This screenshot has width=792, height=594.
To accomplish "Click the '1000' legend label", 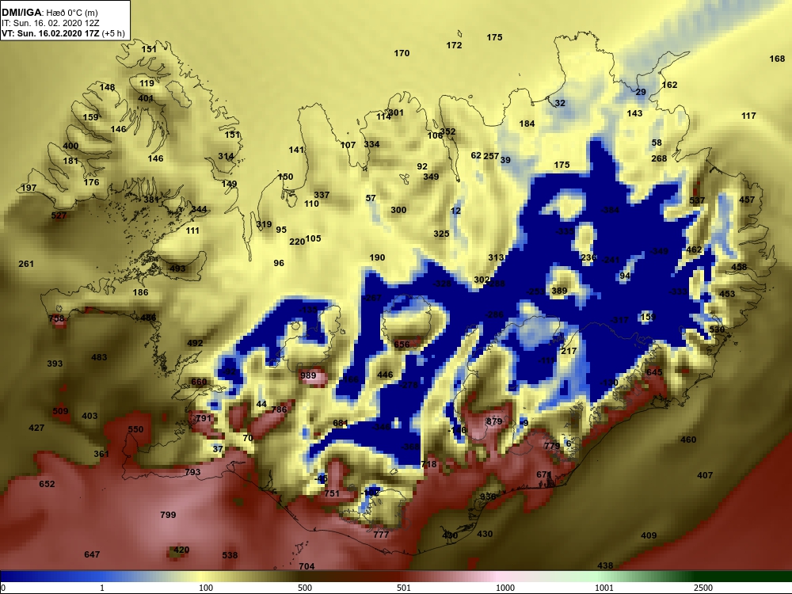I will point(505,588).
